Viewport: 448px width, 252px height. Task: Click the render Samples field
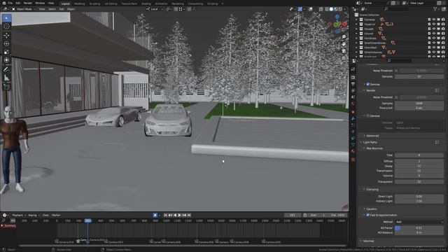coord(419,104)
